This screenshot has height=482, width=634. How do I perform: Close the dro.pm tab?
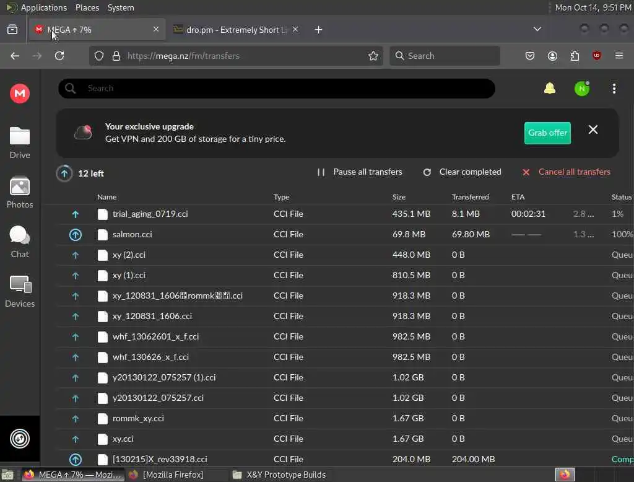pyautogui.click(x=295, y=29)
